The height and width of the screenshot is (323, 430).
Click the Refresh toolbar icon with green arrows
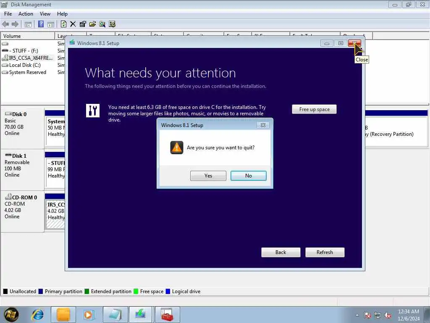point(63,24)
